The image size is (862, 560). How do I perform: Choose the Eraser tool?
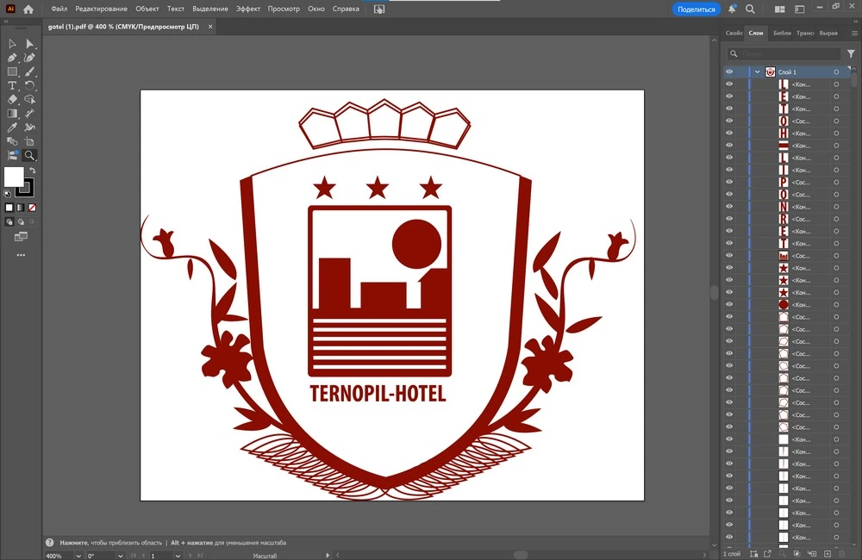pyautogui.click(x=12, y=100)
